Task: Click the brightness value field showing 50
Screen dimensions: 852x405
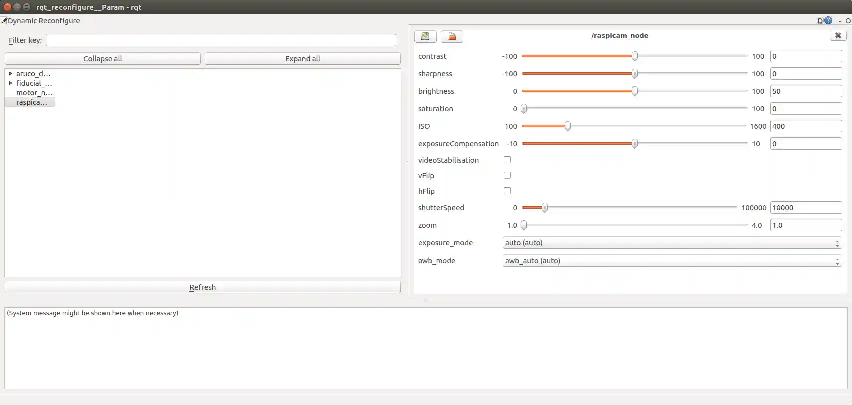Action: [806, 91]
